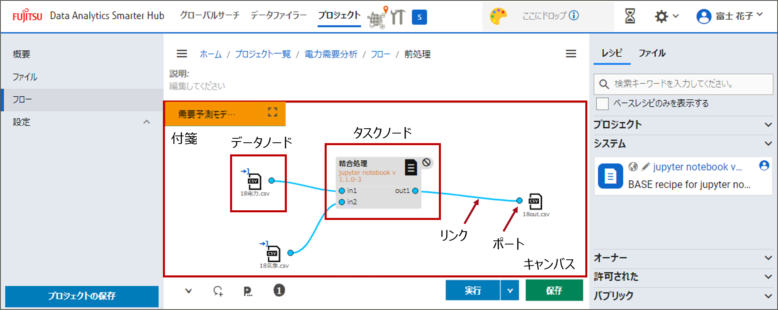Viewport: 778px width, 310px height.
Task: Click the globe icon on jupyter recipe
Action: point(633,166)
